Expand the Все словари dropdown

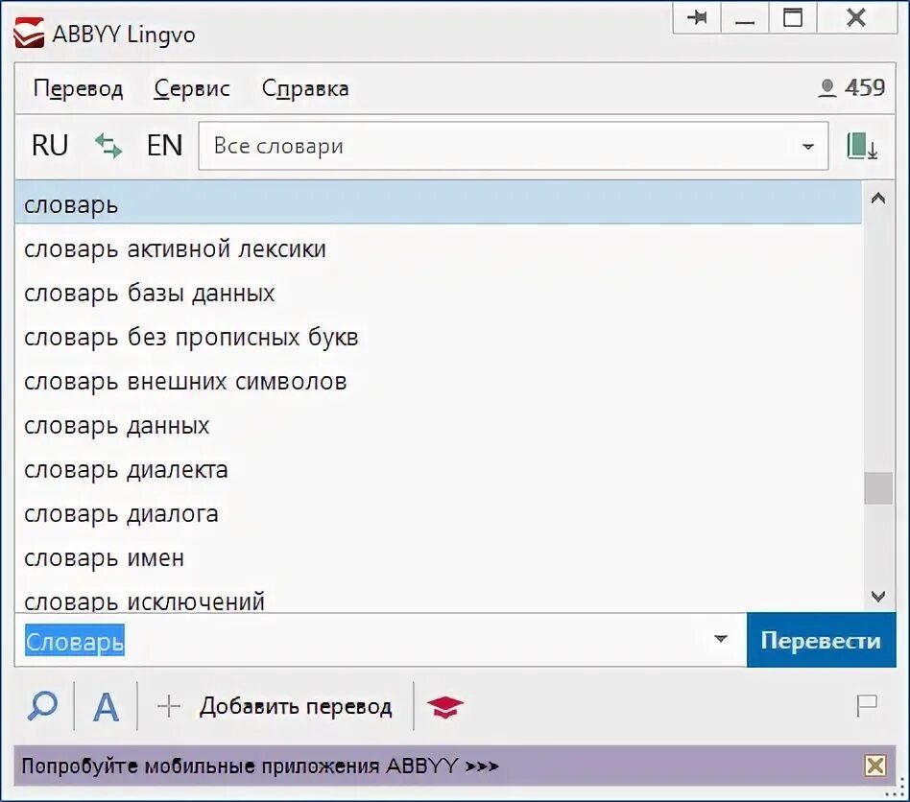pyautogui.click(x=808, y=147)
